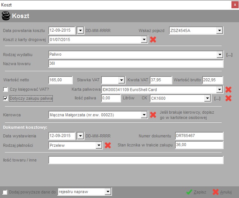Open the rejestru napraw dropdown list
This screenshot has width=239, height=198.
[x=108, y=192]
